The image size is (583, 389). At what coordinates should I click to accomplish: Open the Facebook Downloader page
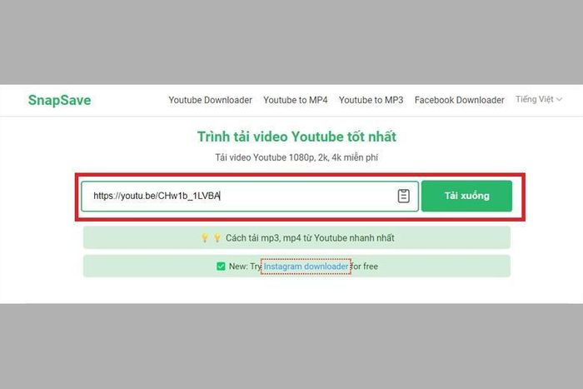tap(459, 100)
